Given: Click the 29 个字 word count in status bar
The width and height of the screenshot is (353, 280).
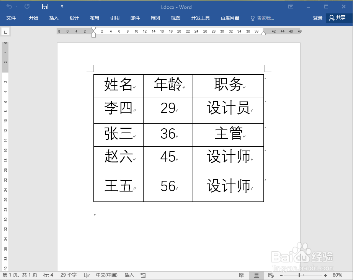Looking at the screenshot, I should click(68, 275).
